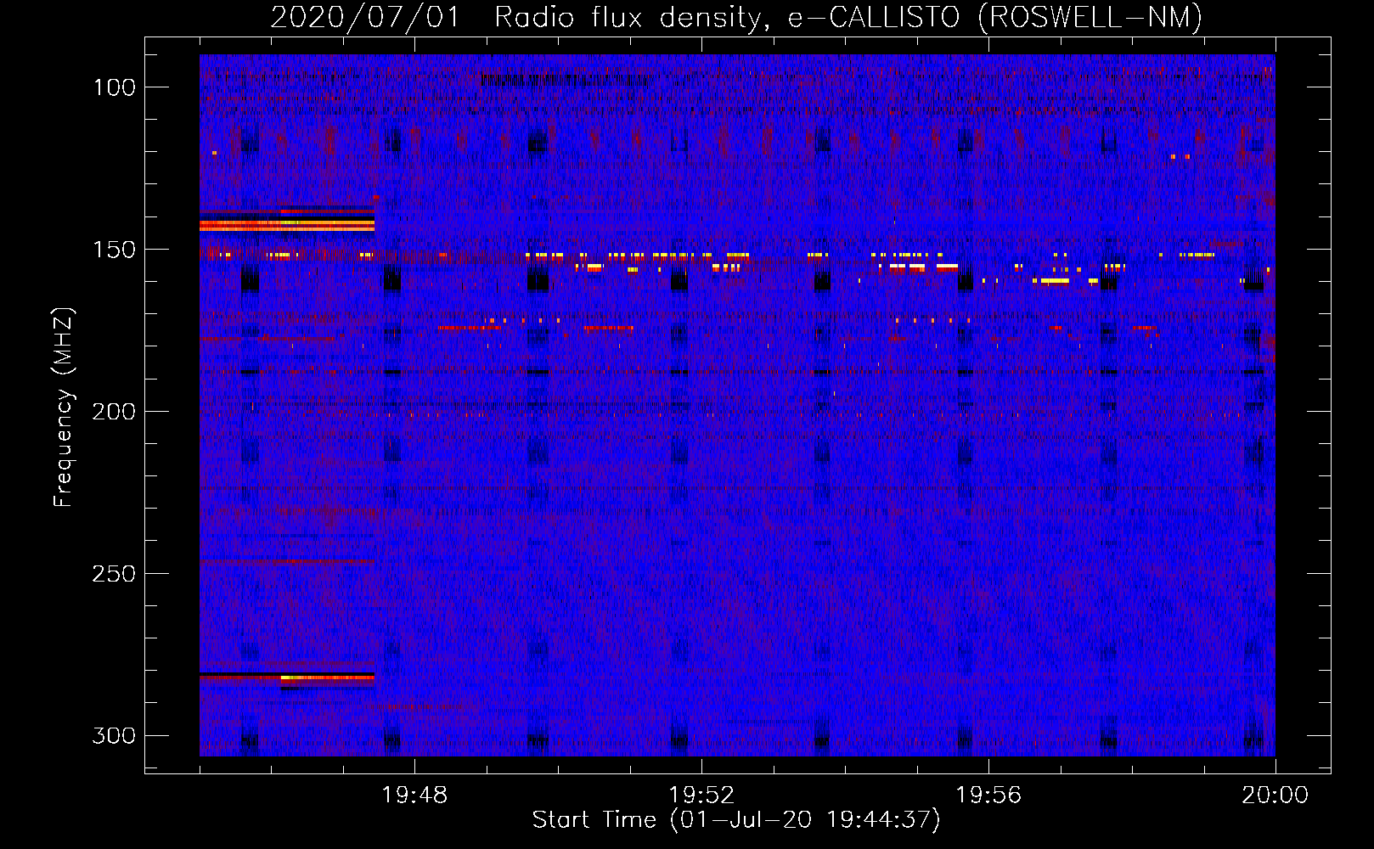Click the "Start Time" x-axis label
The height and width of the screenshot is (849, 1374).
[736, 820]
